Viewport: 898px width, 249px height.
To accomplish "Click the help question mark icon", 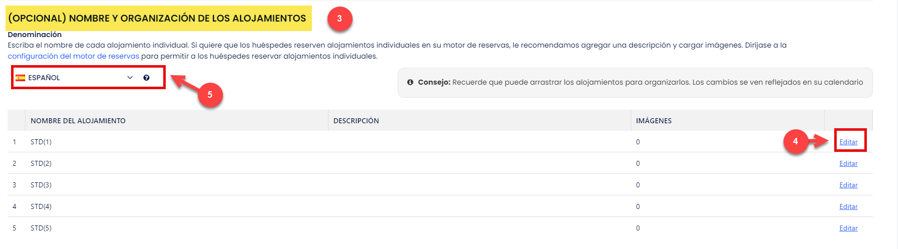I will 146,78.
